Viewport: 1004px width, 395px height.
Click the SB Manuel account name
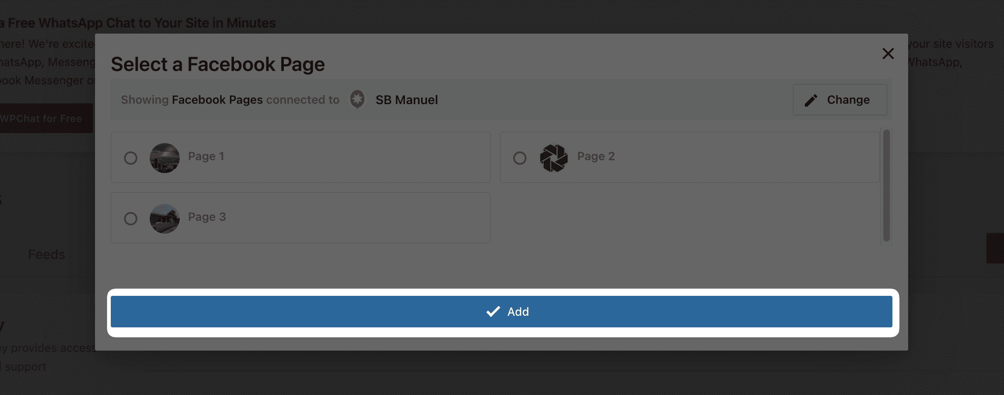point(407,100)
